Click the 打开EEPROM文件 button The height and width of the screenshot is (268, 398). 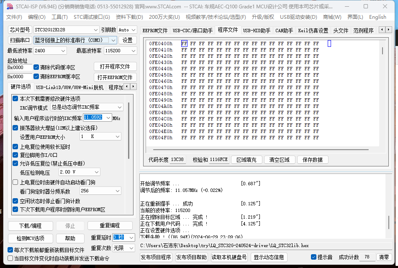(115, 77)
